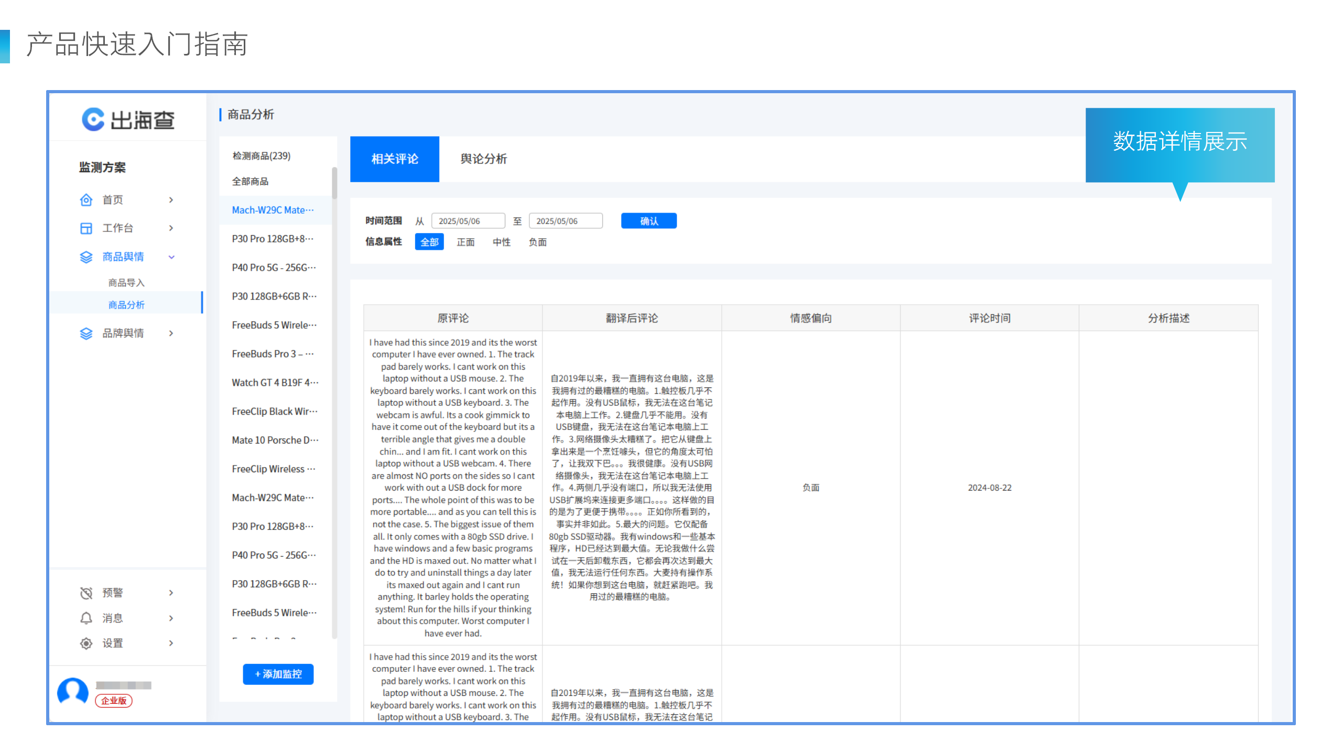Click the 消息 bell icon
Image resolution: width=1342 pixels, height=754 pixels.
(x=86, y=618)
